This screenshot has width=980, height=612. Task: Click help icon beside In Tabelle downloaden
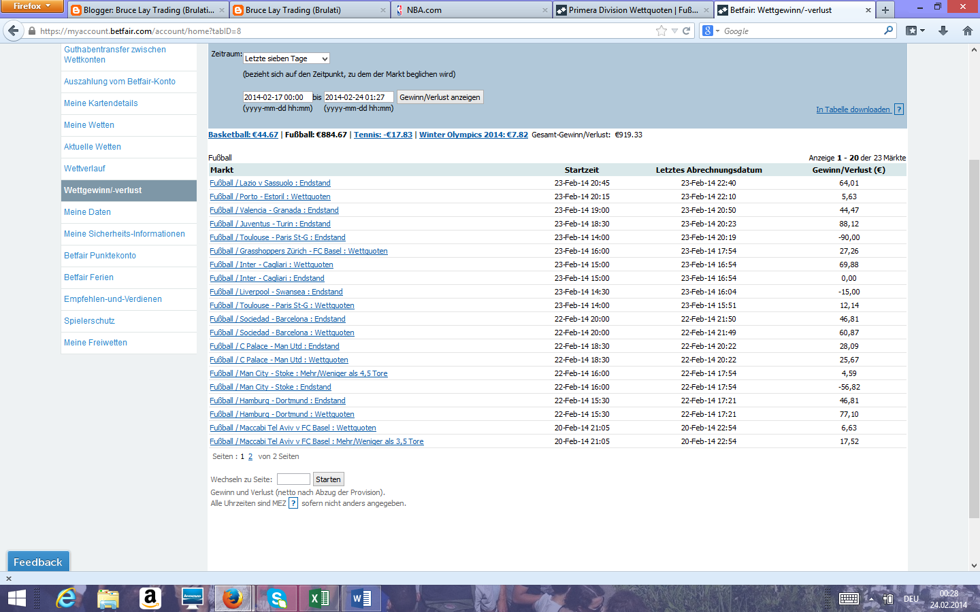point(898,109)
